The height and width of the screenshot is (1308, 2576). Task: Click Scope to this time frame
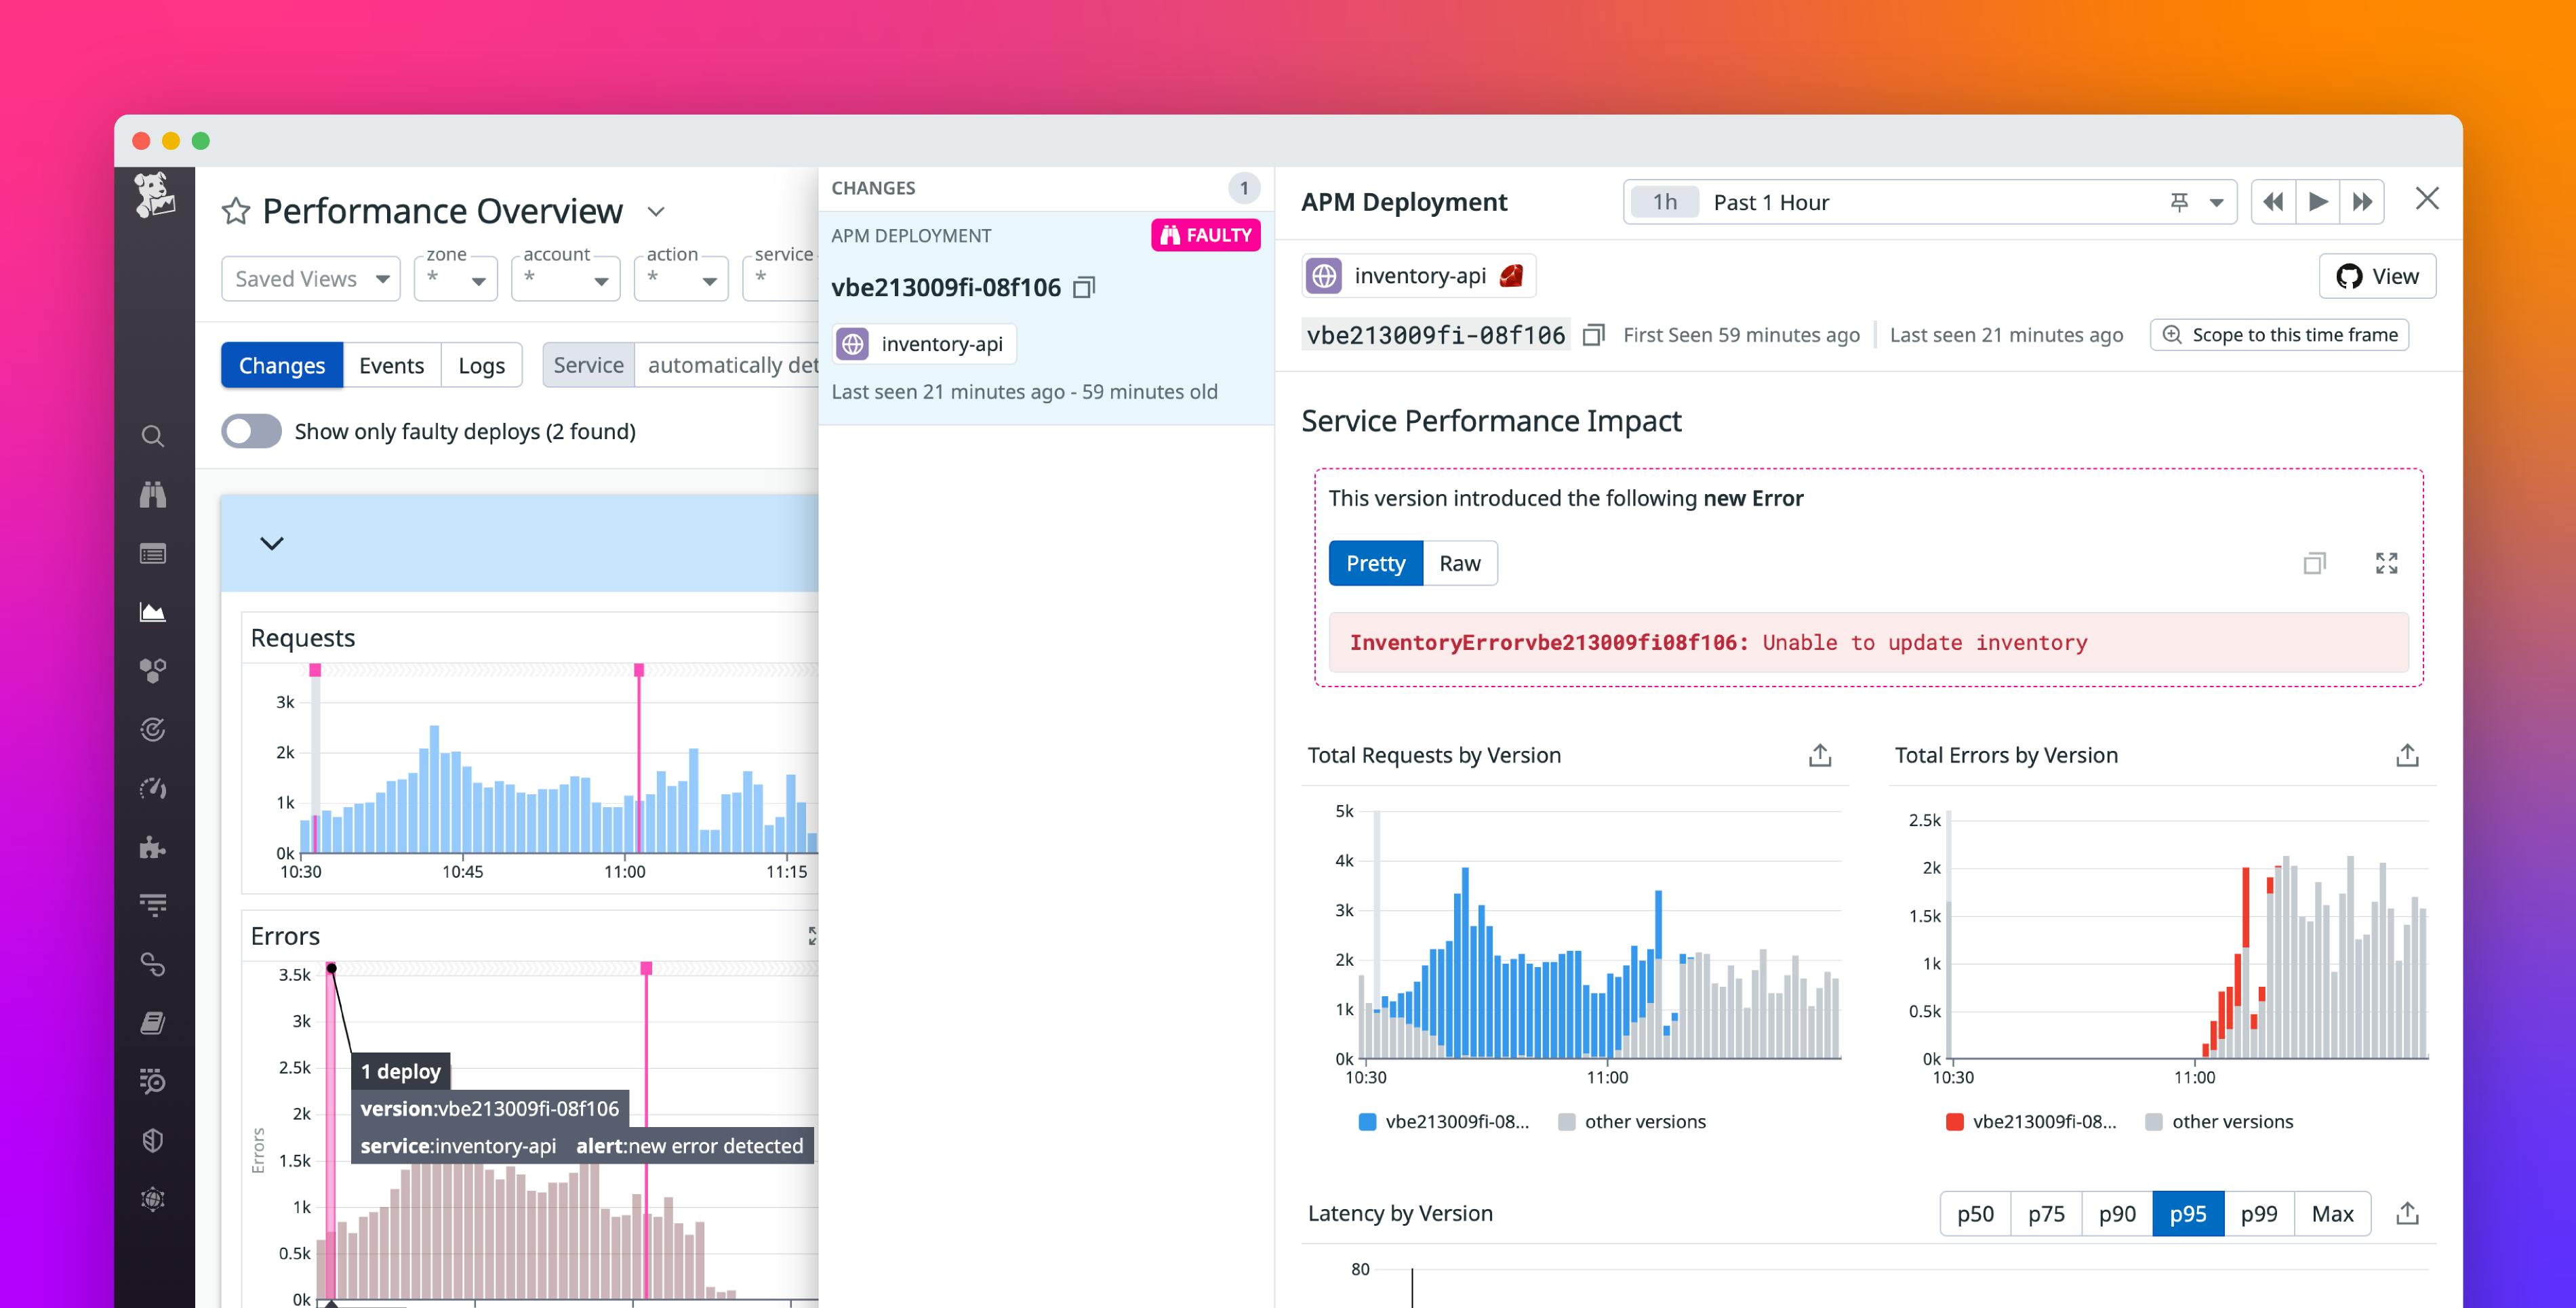click(x=2279, y=334)
